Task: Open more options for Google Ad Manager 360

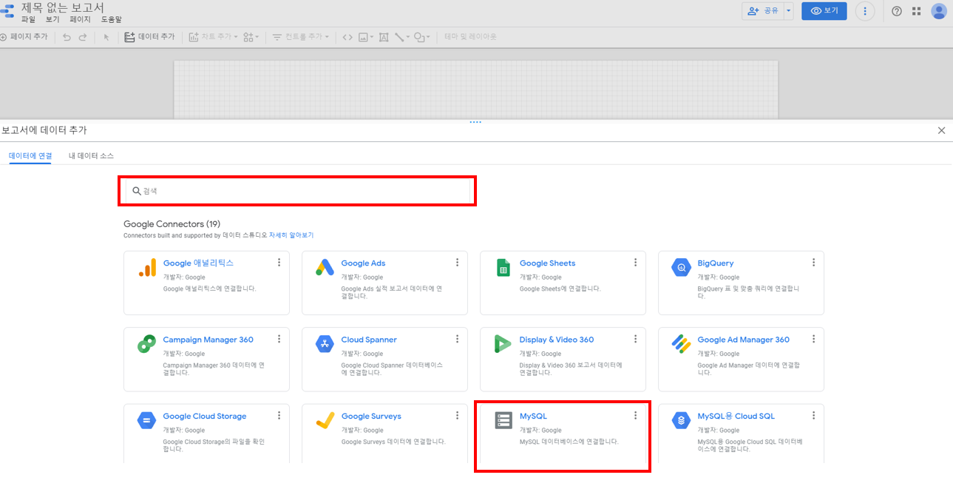Action: click(813, 339)
